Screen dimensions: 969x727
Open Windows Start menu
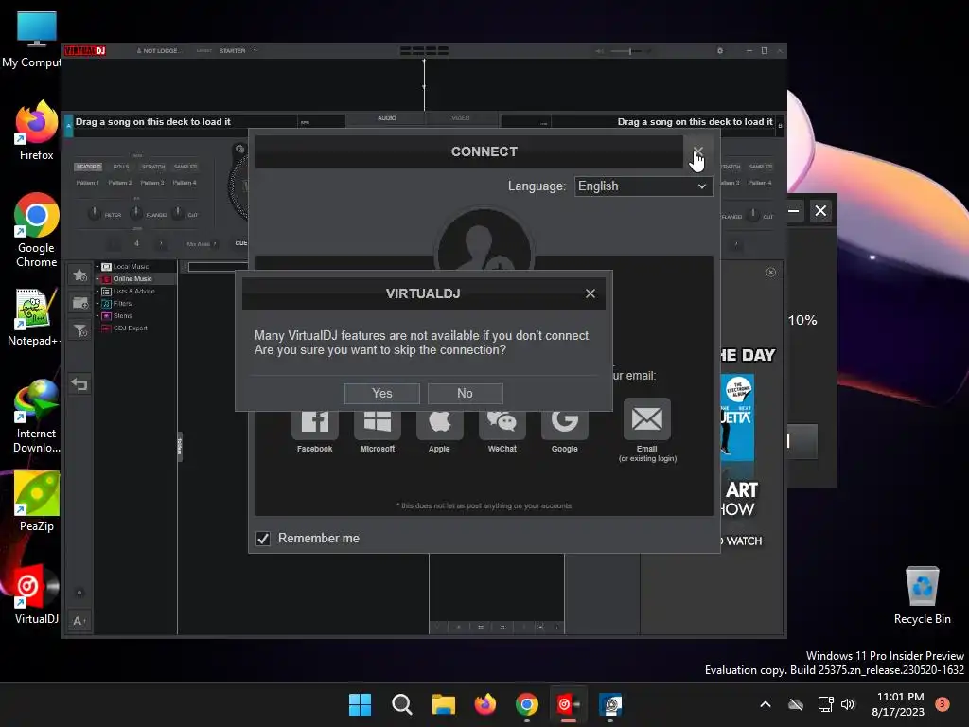[361, 704]
